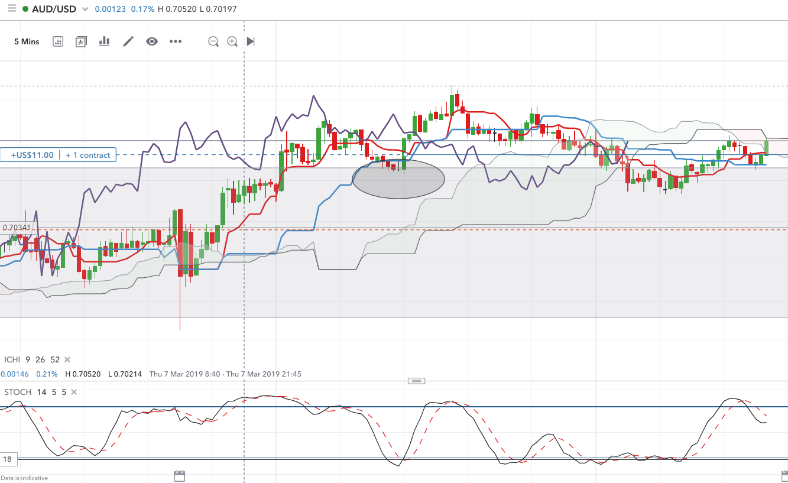Click the 0.17% daily change value
This screenshot has width=788, height=483.
pos(144,9)
